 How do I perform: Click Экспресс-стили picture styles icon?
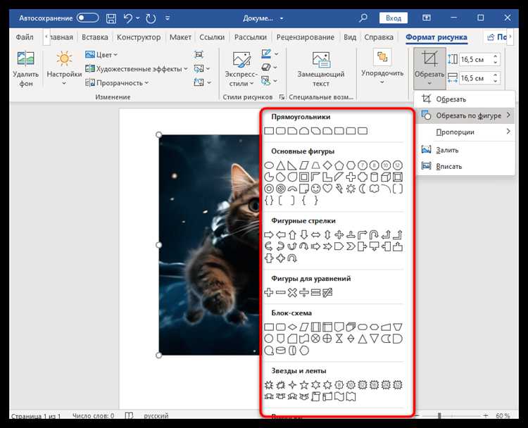[x=241, y=60]
